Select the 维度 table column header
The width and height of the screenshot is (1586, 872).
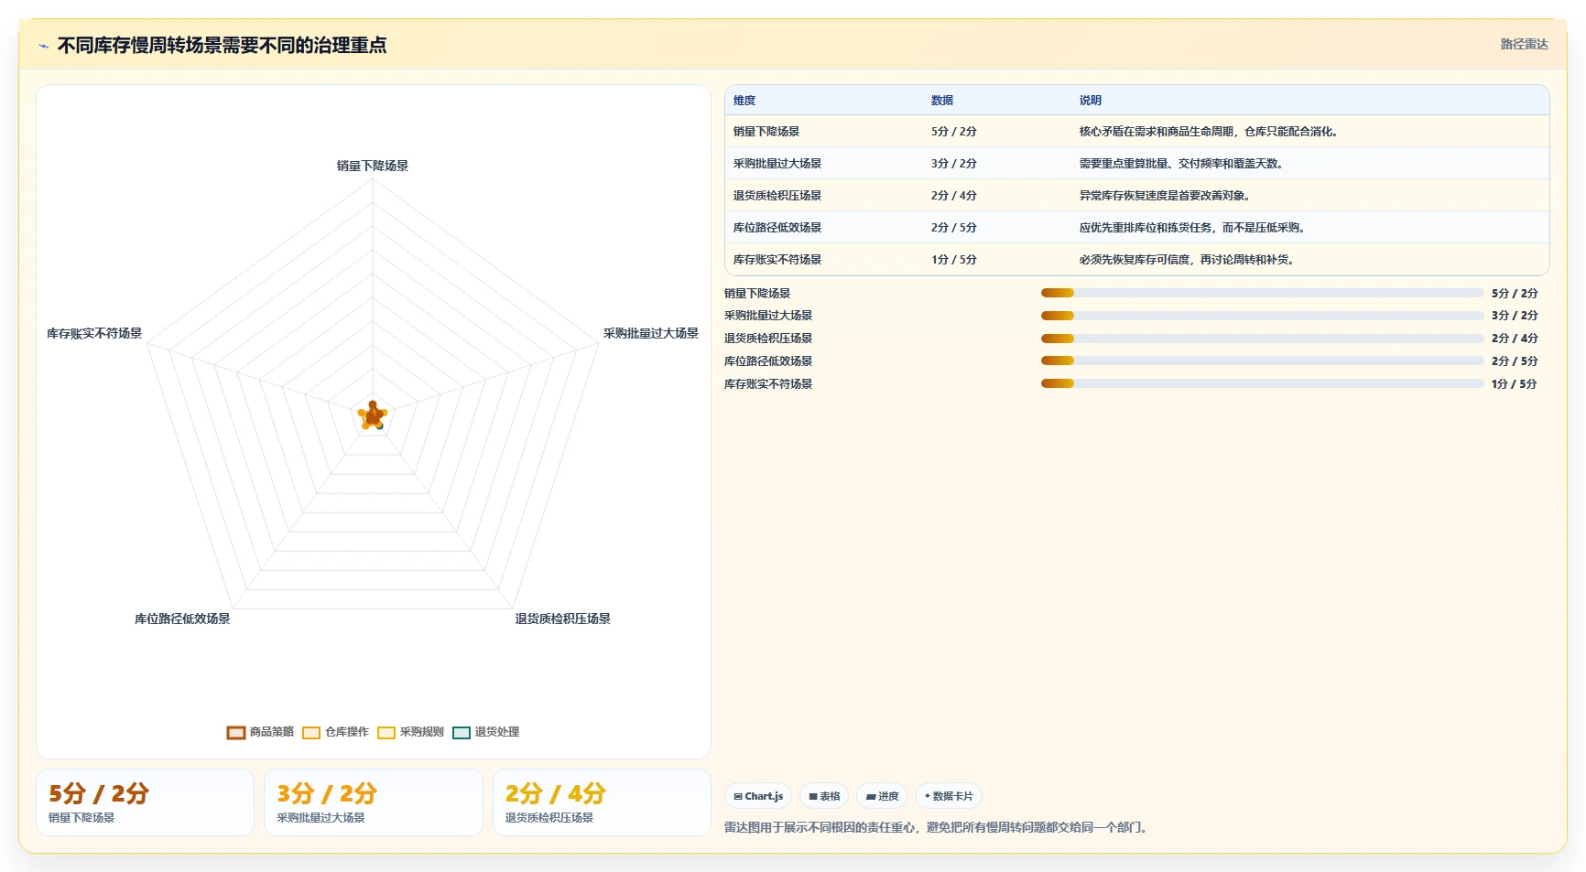744,101
